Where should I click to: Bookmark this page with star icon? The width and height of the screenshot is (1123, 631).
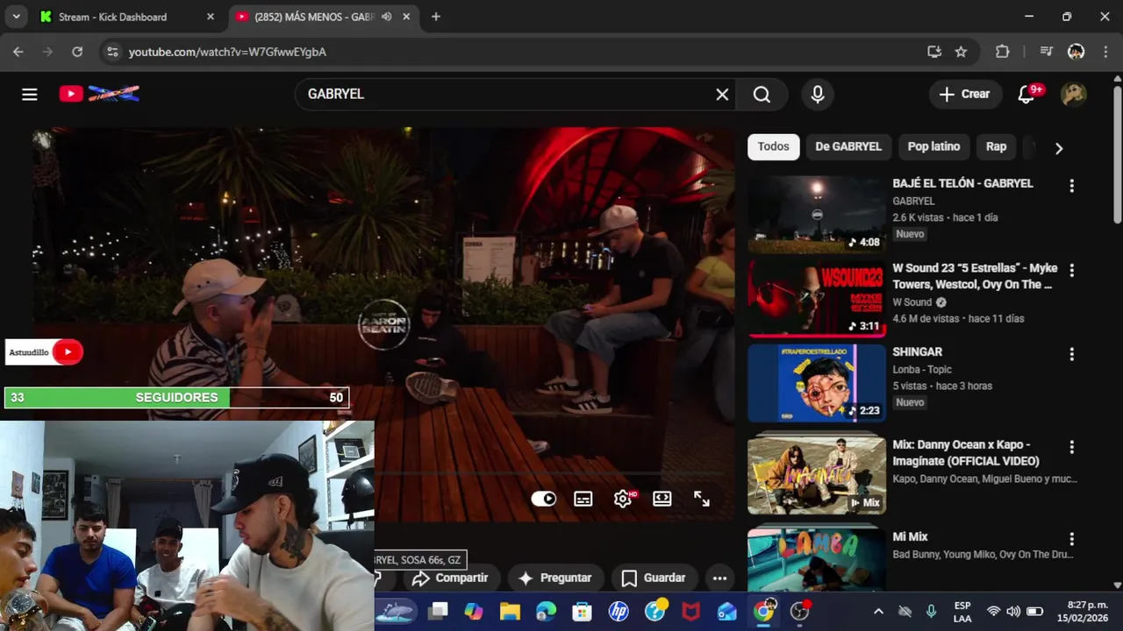(x=961, y=52)
